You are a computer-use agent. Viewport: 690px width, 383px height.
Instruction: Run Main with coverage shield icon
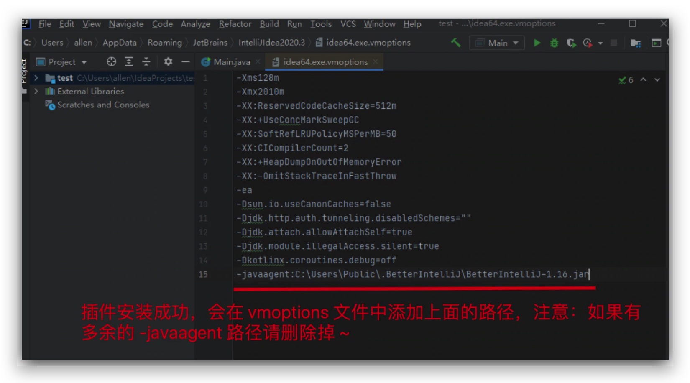pyautogui.click(x=571, y=43)
